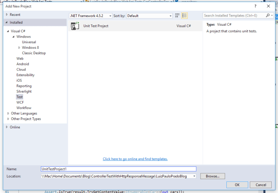Screen dimensions: 278x193
Task: Select the Classic Desktop category
Action: 34,53
